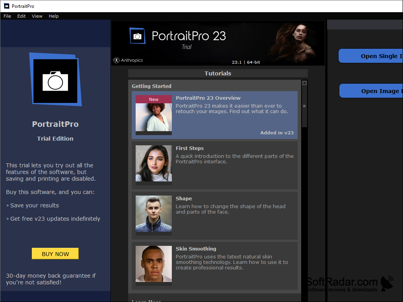Viewport: 403px width, 302px height.
Task: Open the File menu
Action: tap(7, 16)
